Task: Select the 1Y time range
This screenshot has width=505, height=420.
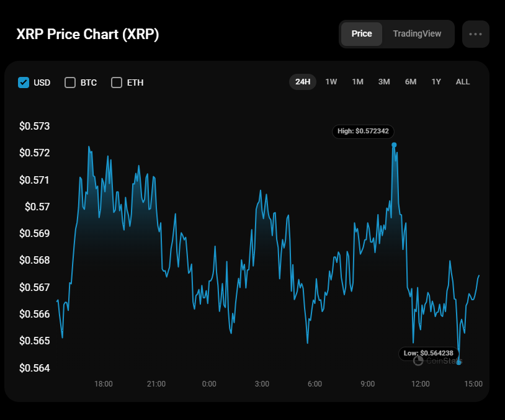Action: pos(436,82)
